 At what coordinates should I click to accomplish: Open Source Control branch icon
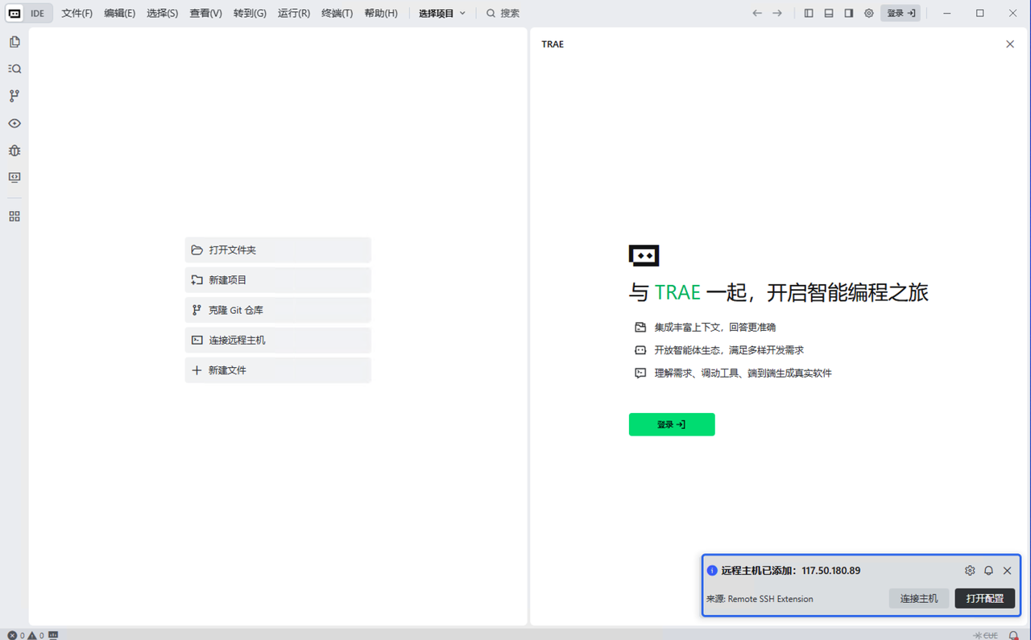pyautogui.click(x=14, y=96)
